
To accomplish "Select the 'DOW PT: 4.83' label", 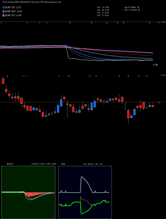I will (13, 15).
